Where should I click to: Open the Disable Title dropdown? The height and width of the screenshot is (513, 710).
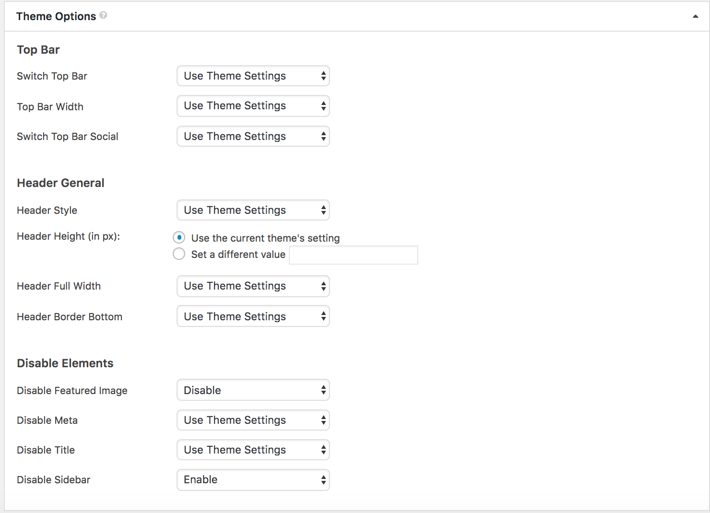tap(253, 450)
